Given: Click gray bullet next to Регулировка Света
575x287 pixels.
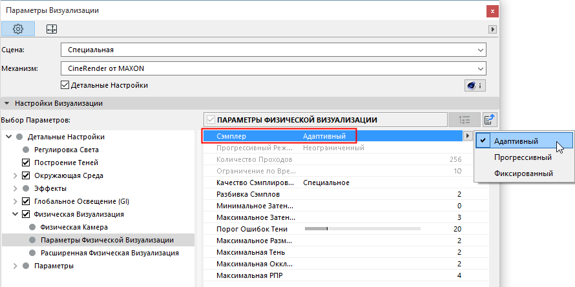Looking at the screenshot, I should 25,150.
